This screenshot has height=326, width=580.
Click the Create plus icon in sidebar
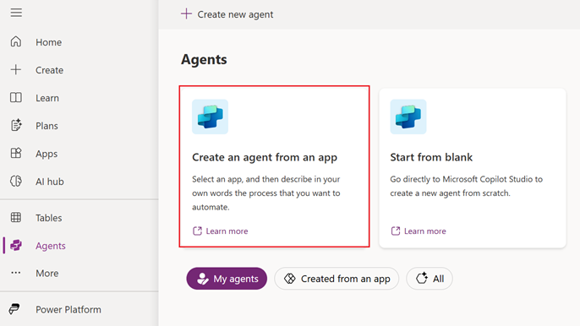click(16, 69)
